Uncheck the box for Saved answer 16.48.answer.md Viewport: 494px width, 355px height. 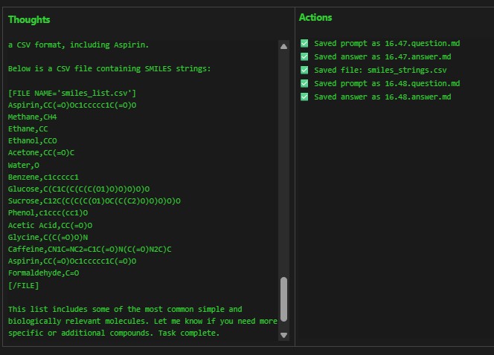click(x=304, y=97)
